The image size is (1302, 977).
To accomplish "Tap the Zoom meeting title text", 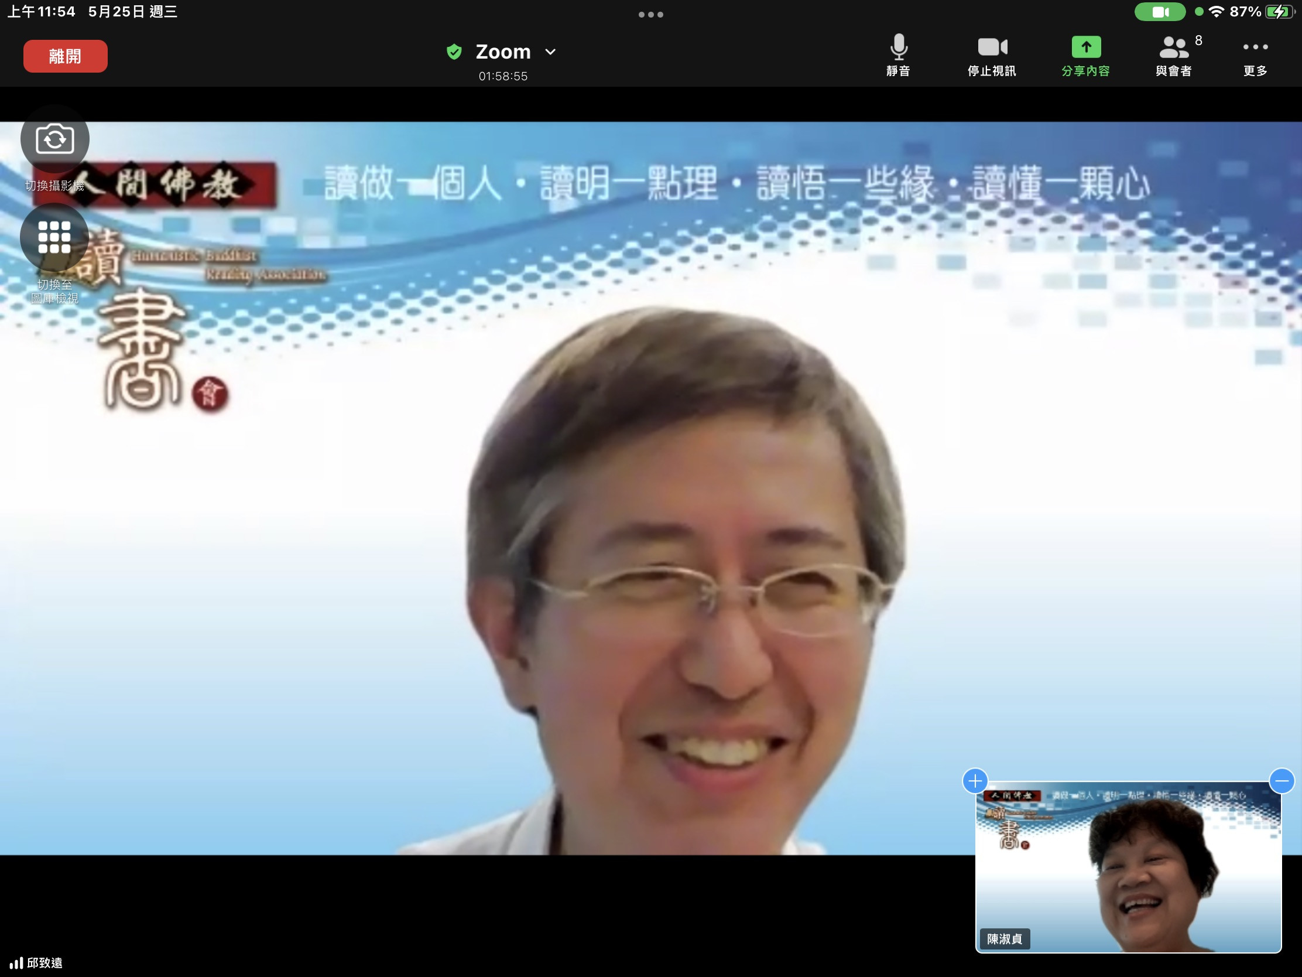I will pyautogui.click(x=503, y=52).
